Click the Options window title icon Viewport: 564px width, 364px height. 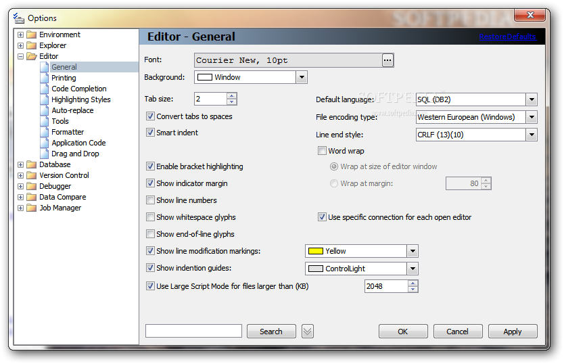(19, 18)
